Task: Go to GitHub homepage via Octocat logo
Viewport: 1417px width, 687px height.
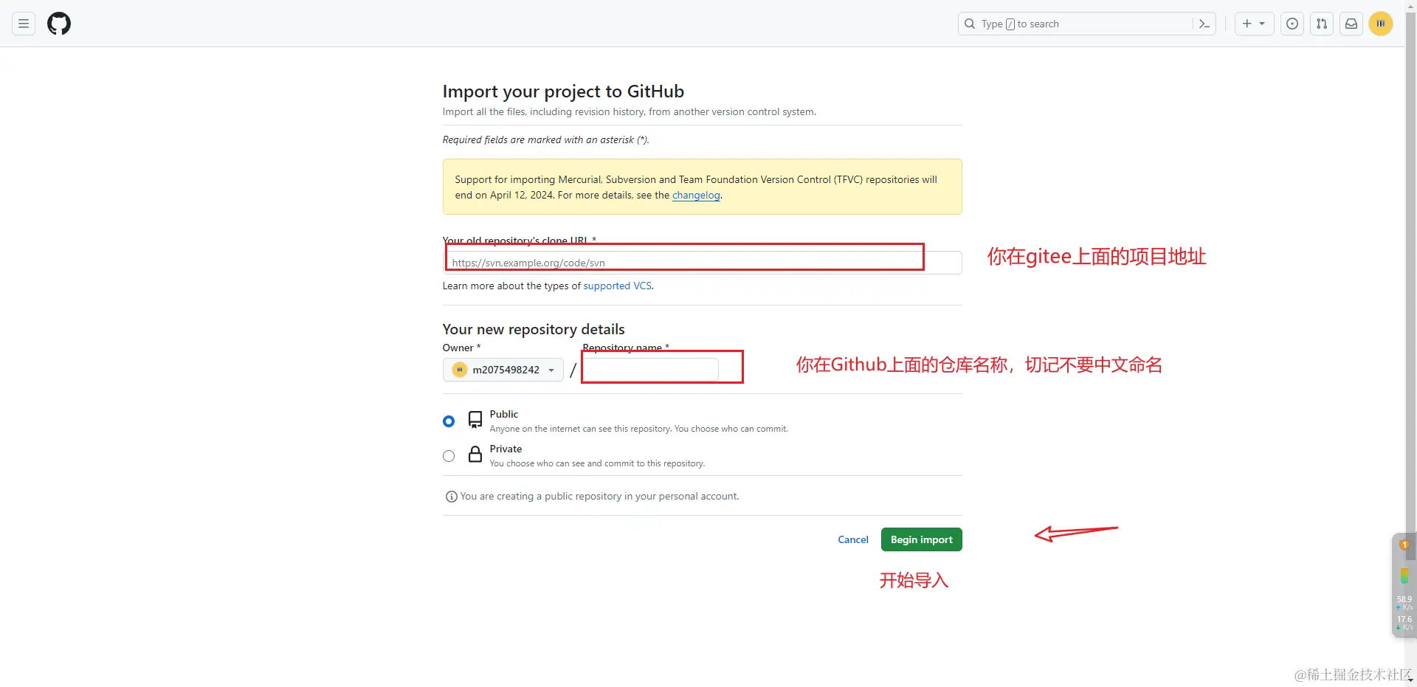Action: (59, 24)
